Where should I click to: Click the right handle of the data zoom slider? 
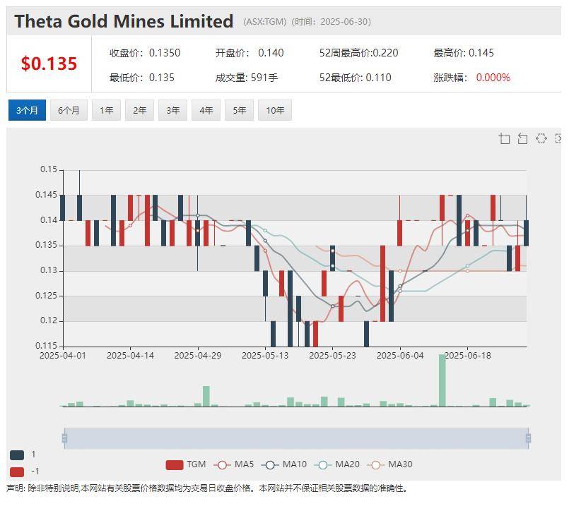point(529,438)
